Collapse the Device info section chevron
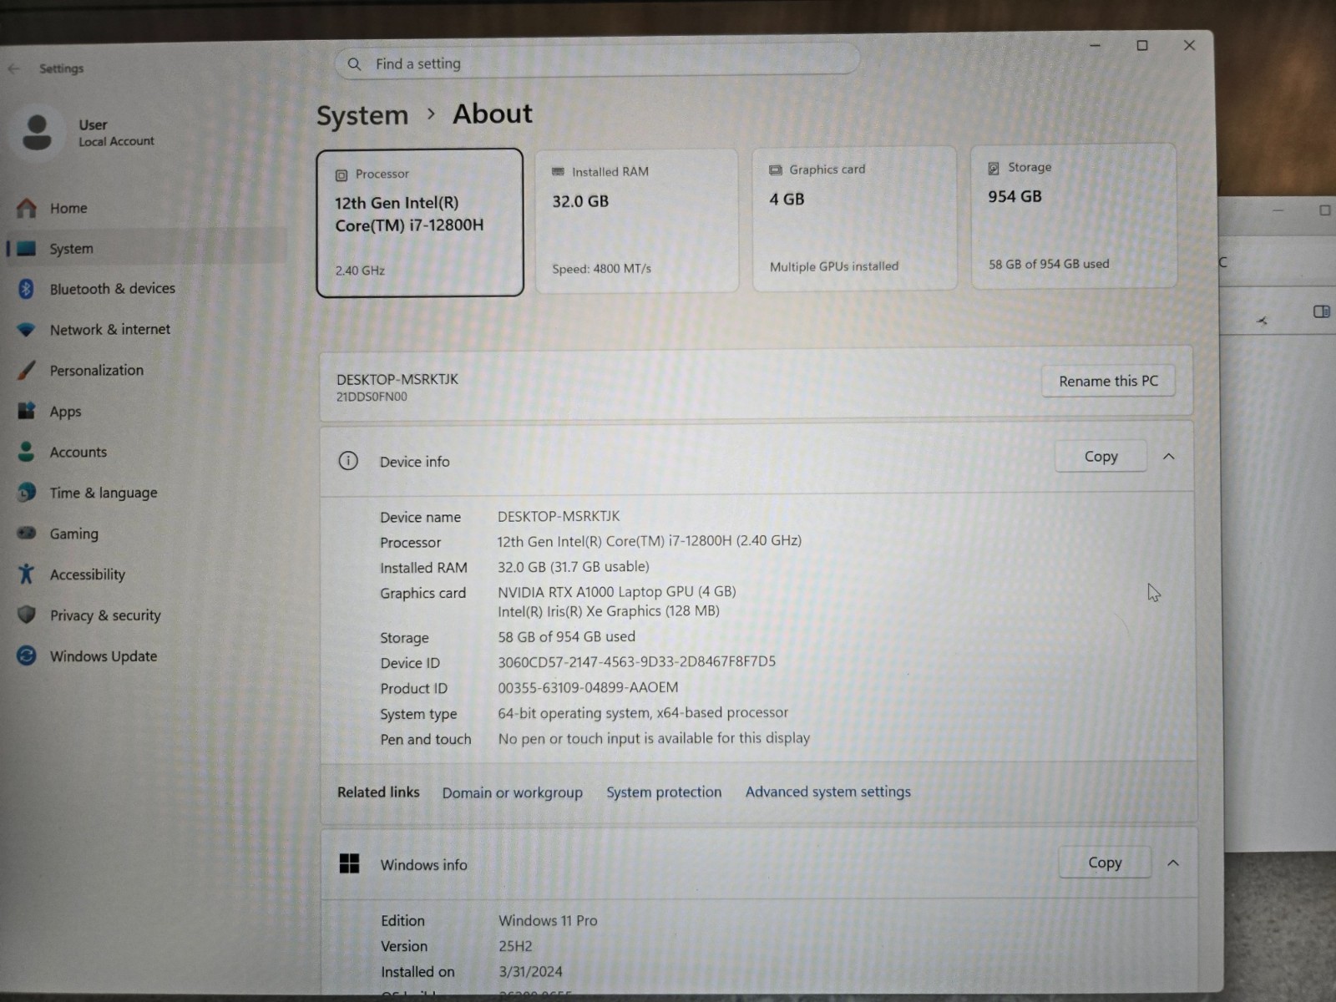The image size is (1336, 1002). (x=1169, y=457)
